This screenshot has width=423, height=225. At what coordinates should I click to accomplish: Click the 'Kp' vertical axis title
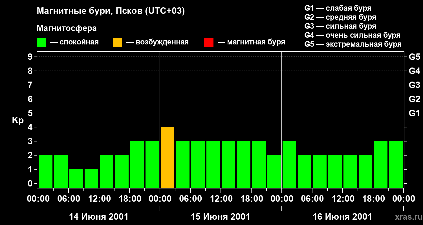point(18,120)
